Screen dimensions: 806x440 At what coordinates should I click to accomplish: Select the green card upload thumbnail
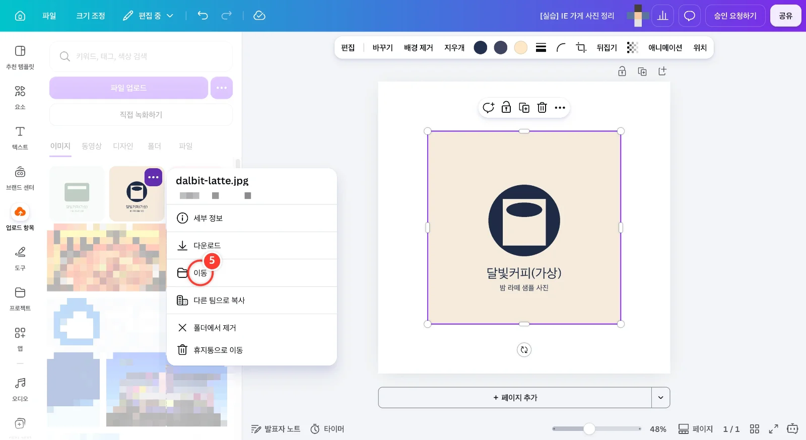(77, 194)
